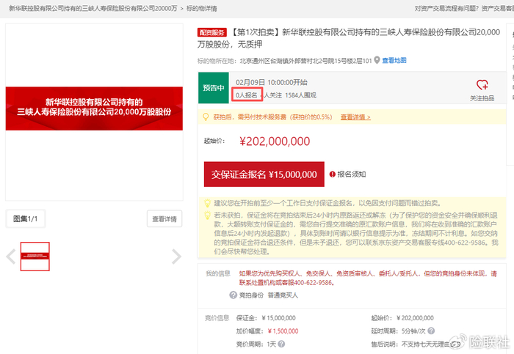
Task: Open the 查看地图 link
Action: [394, 60]
